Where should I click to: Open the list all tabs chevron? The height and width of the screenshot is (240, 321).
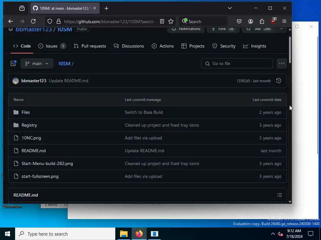pyautogui.click(x=230, y=8)
